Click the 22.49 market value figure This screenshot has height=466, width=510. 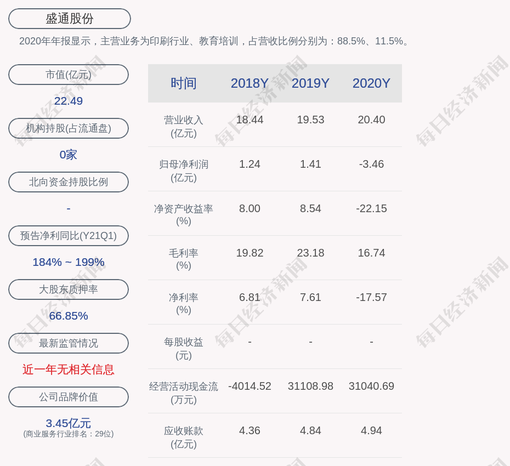[x=69, y=101]
